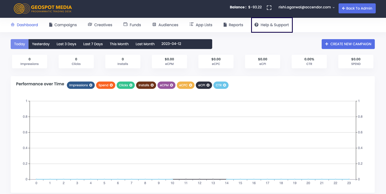Click the Audiences list icon
386x194 pixels.
pos(154,25)
